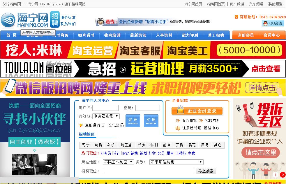The width and height of the screenshot is (286, 184).
Task: Open the 管理中心 link in 企业招聘
Action: (x=211, y=128)
